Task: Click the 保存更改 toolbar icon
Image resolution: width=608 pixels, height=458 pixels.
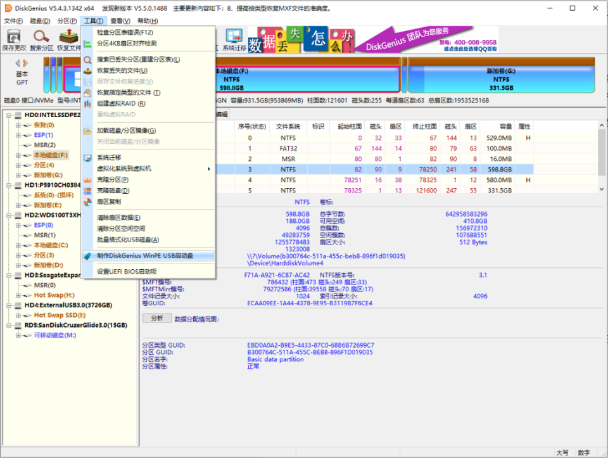Action: pos(14,37)
